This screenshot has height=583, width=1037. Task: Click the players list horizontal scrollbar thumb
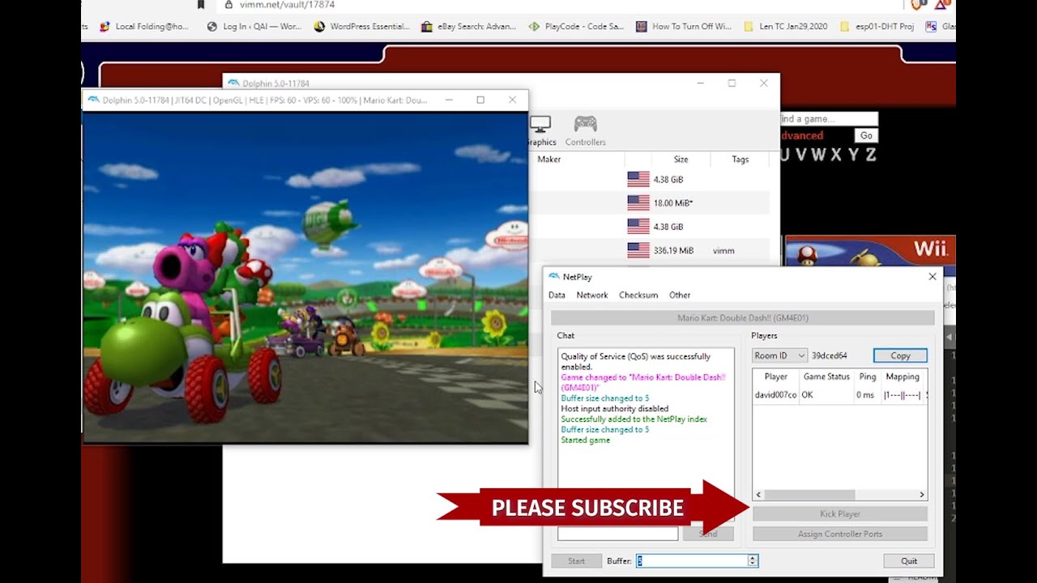809,495
